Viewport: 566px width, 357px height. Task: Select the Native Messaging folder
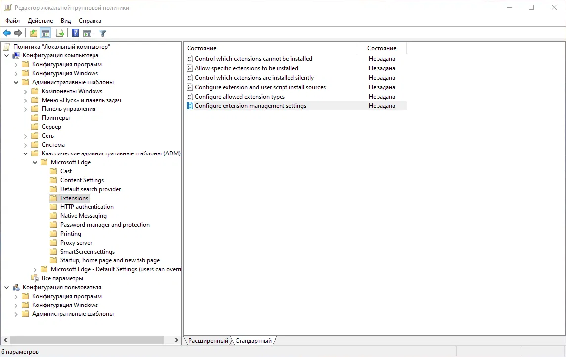83,215
